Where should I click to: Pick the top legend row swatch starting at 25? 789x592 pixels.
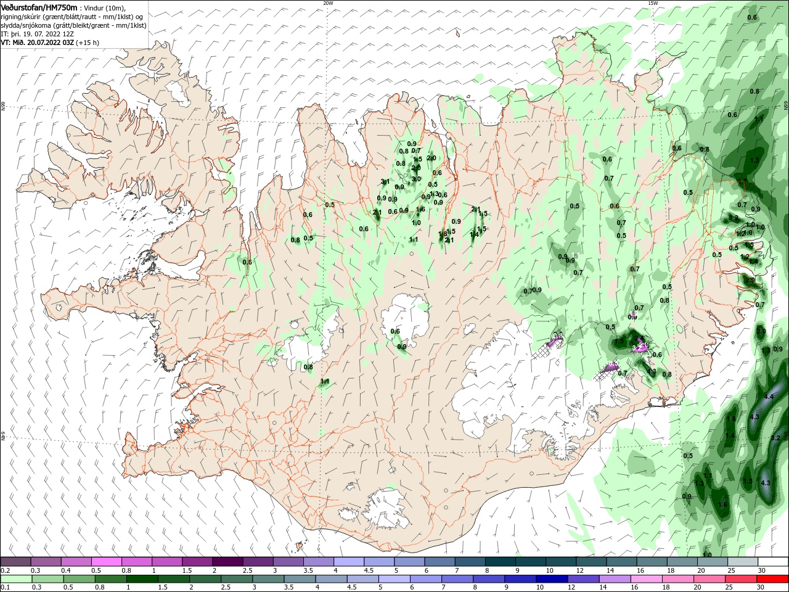click(742, 562)
